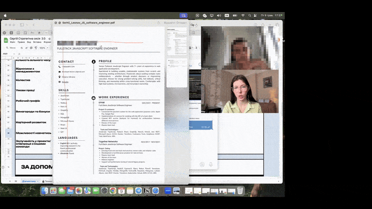
Task: Launch Telegram from the Dock
Action: [138, 191]
